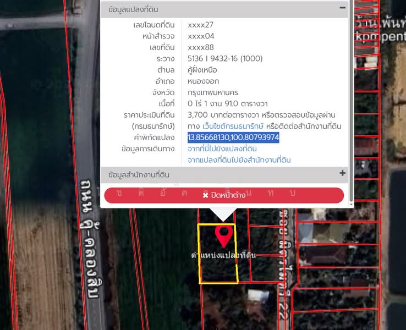
Task: Click the ข้อมูลสำนักงานที่ดิน header title
Action: pos(139,175)
